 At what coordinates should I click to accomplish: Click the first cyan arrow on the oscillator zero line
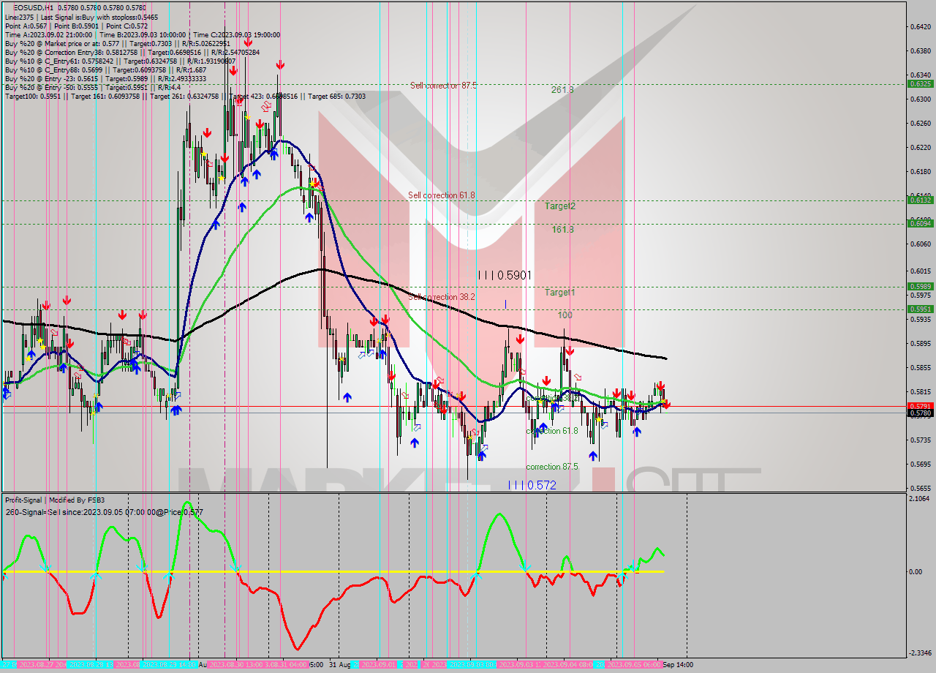pos(45,567)
